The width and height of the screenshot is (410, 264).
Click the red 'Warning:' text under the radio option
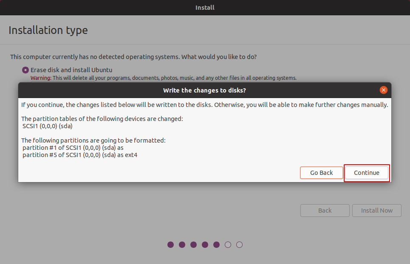pos(41,78)
